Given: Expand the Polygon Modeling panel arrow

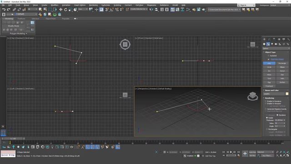Looking at the screenshot, I should click(x=26, y=34).
